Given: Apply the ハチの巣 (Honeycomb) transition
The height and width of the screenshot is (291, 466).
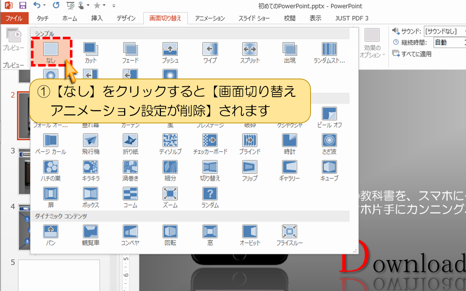Looking at the screenshot, I should [51, 171].
